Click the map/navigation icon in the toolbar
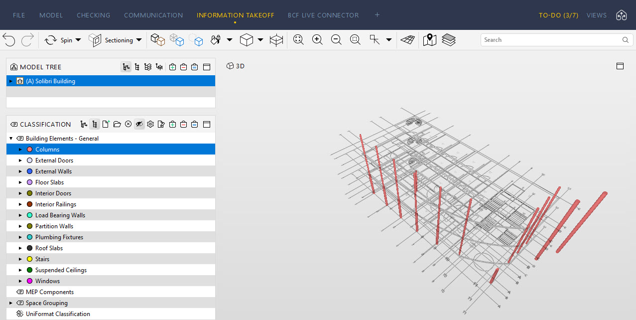Screen dimensions: 636x320 point(429,40)
